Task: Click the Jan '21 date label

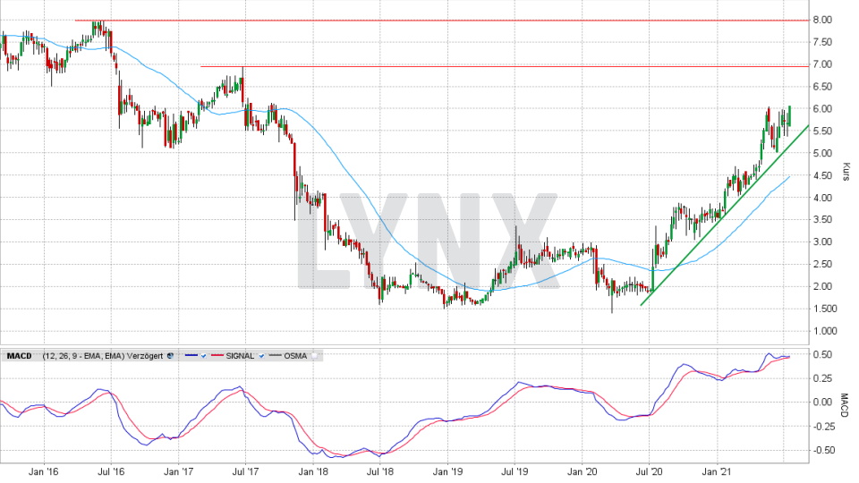Action: 717,471
